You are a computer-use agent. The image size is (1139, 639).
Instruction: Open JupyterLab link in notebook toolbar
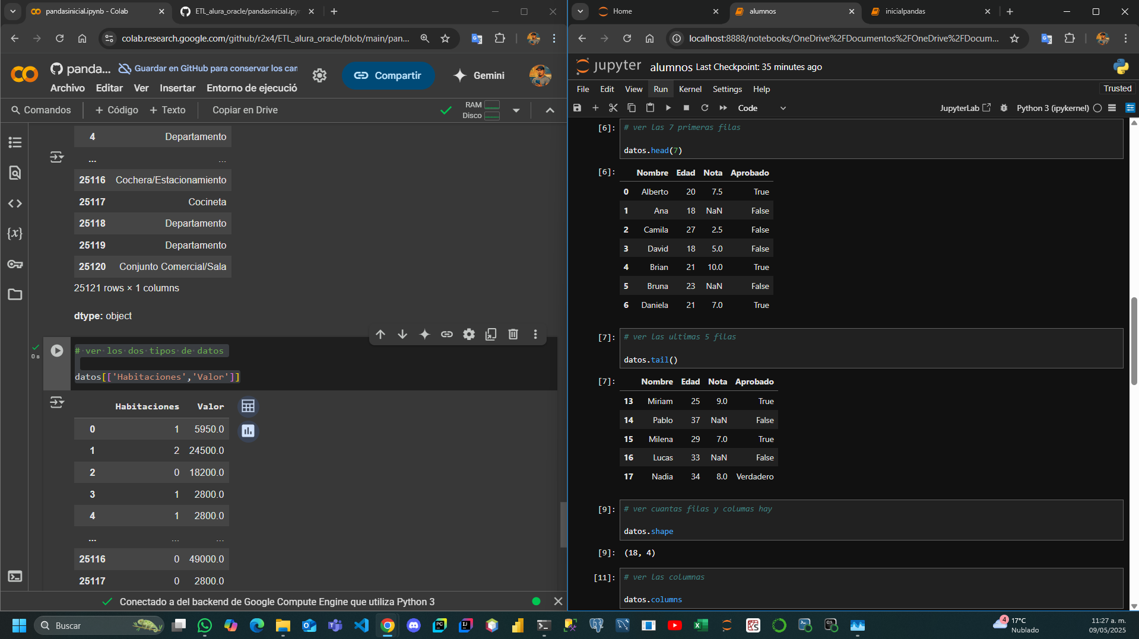coord(965,108)
